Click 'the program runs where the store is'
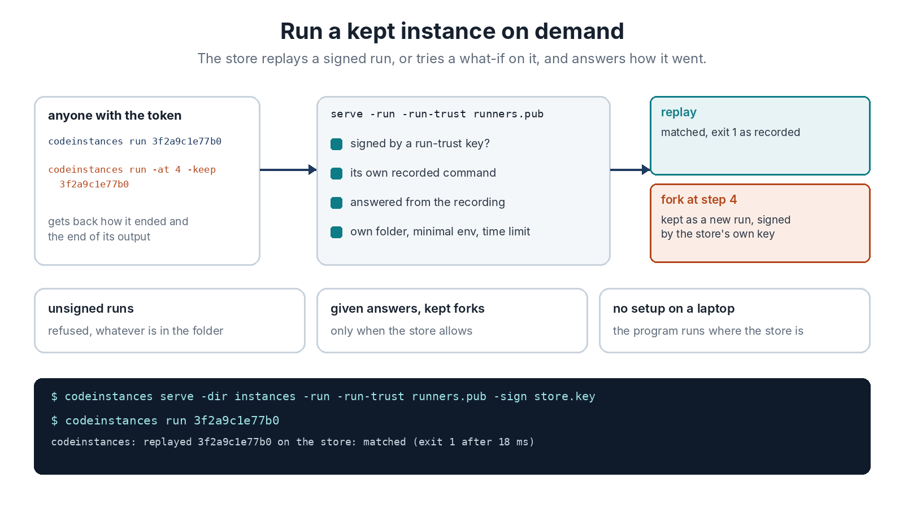The width and height of the screenshot is (904, 508). pyautogui.click(x=708, y=331)
